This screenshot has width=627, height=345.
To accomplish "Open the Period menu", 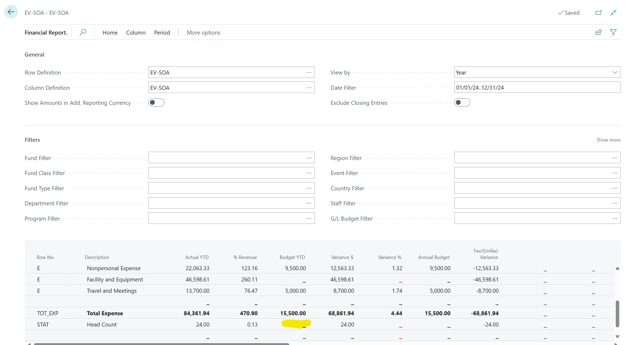I will [162, 32].
